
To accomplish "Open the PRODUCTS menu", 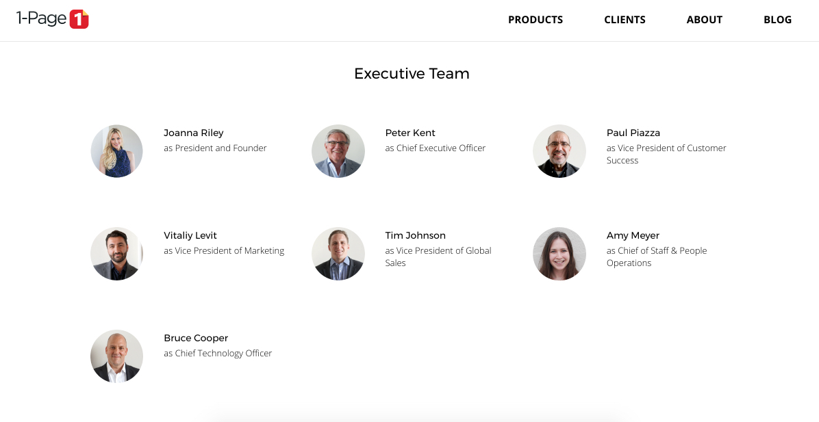I will pyautogui.click(x=535, y=20).
